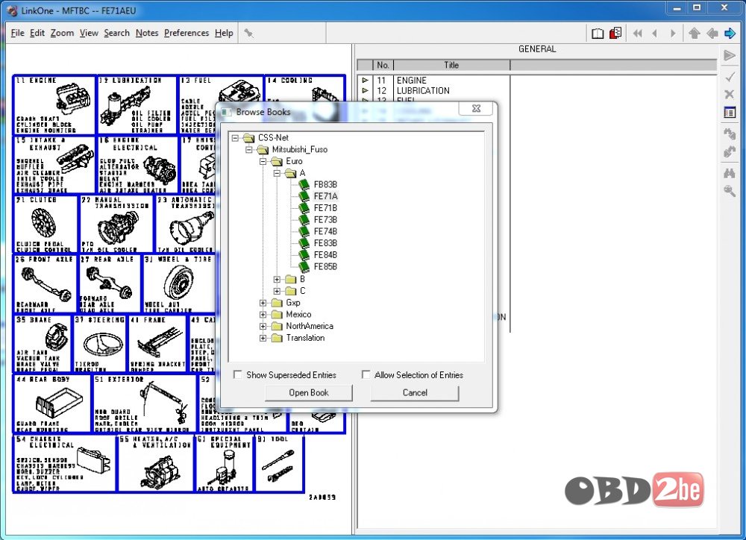Viewport: 746px width, 540px height.
Task: Click the 26 FRONT AXLE tile
Action: (x=45, y=283)
